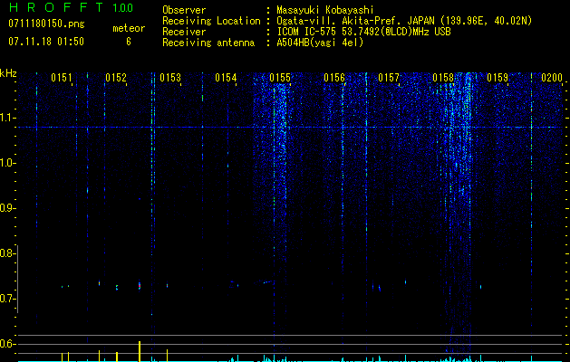Click the meteor count label
This screenshot has width=570, height=362.
pos(129,28)
